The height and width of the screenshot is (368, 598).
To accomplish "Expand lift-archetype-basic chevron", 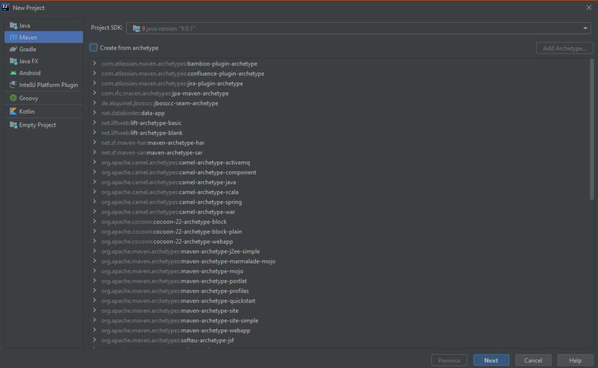I will 95,122.
